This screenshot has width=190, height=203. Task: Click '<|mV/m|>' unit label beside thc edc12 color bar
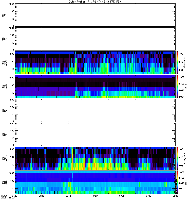pos(185,158)
